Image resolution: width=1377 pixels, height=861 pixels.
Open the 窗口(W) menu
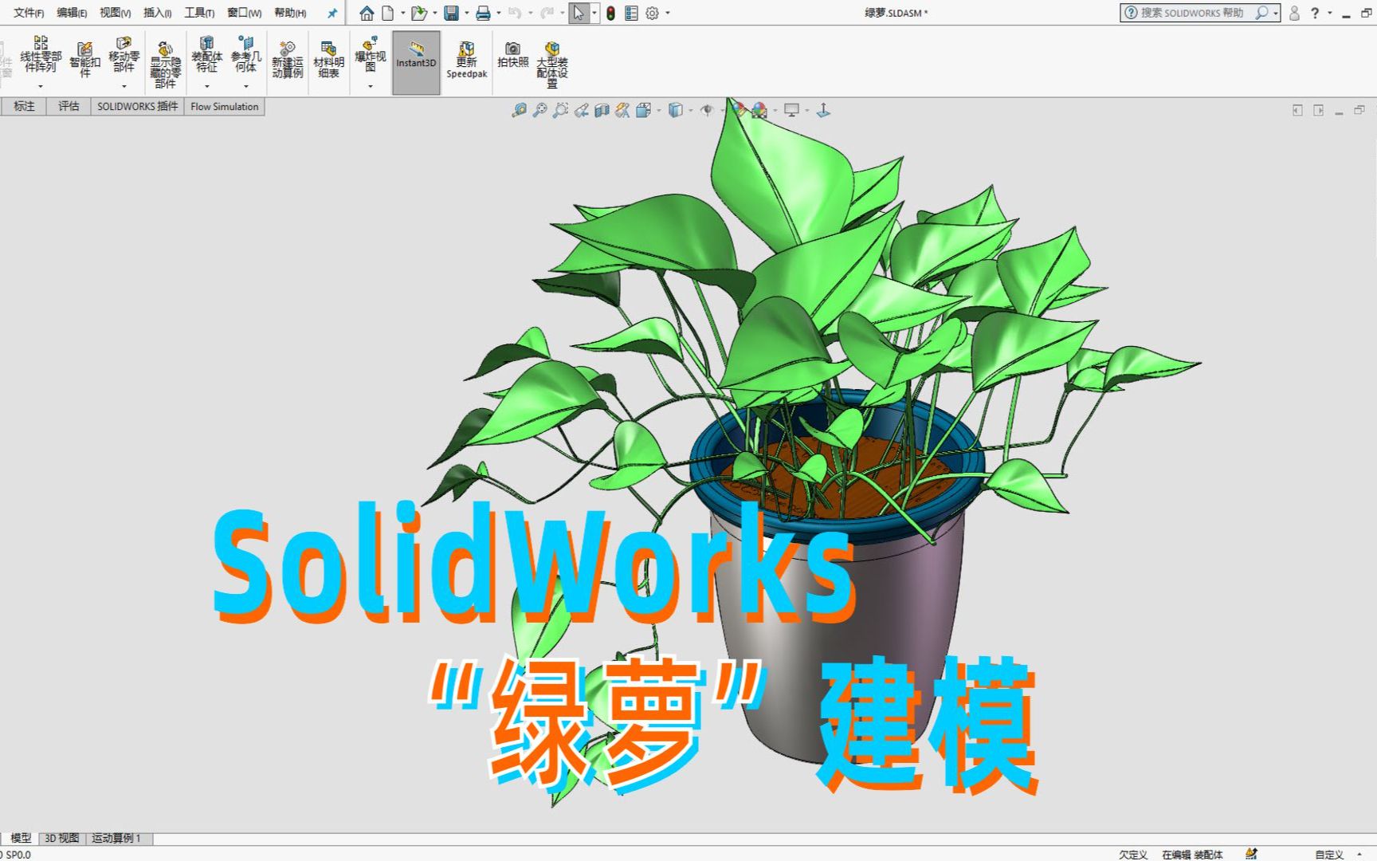point(244,13)
